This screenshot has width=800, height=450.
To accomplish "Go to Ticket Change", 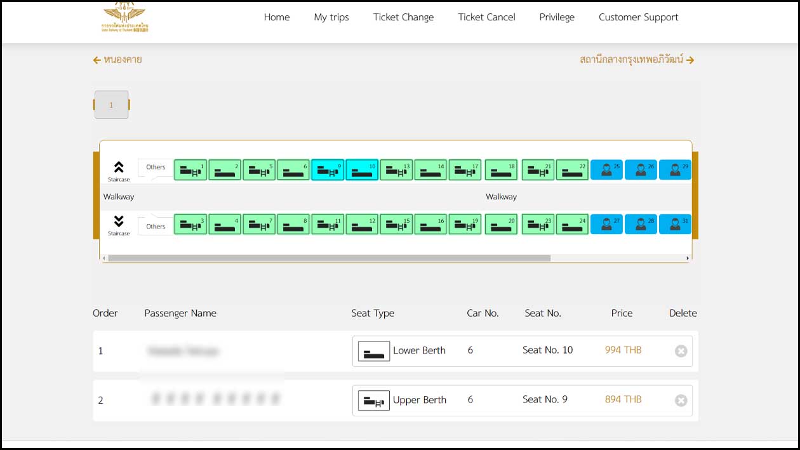I will click(403, 17).
